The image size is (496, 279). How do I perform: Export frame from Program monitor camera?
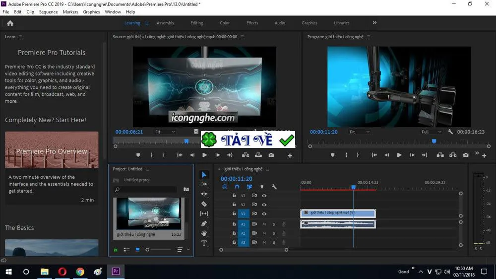click(x=466, y=155)
